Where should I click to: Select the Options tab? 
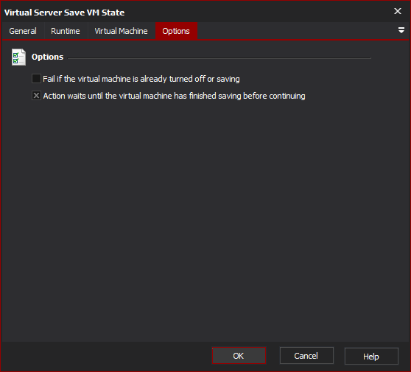tap(176, 31)
